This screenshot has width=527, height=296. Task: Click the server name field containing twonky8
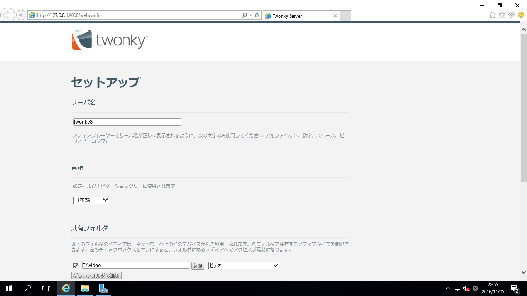click(127, 122)
